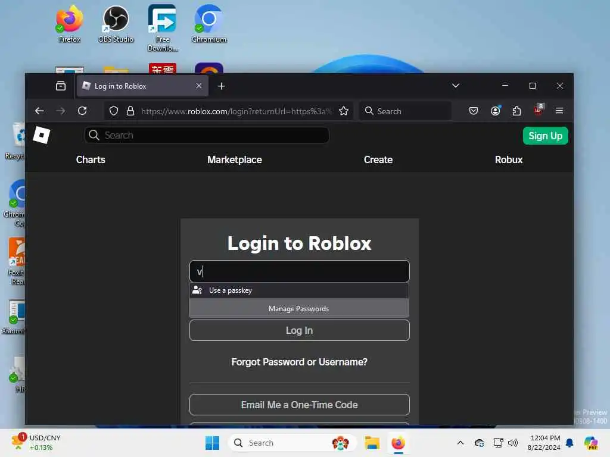The image size is (610, 457).
Task: Open the Firefox hamburger application menu
Action: pos(559,111)
